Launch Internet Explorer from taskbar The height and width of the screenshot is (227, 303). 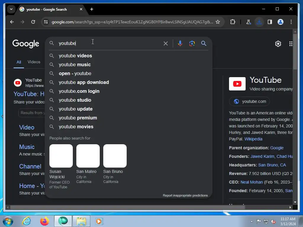(x=26, y=221)
